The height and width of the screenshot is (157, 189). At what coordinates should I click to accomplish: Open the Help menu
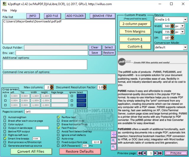pyautogui.click(x=14, y=11)
